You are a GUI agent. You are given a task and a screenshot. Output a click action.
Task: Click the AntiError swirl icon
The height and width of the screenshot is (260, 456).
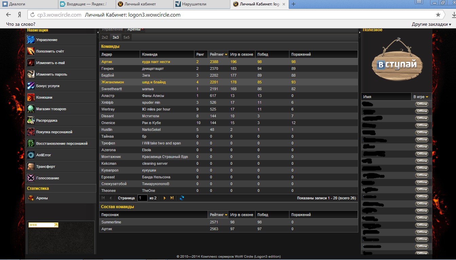[x=31, y=155]
